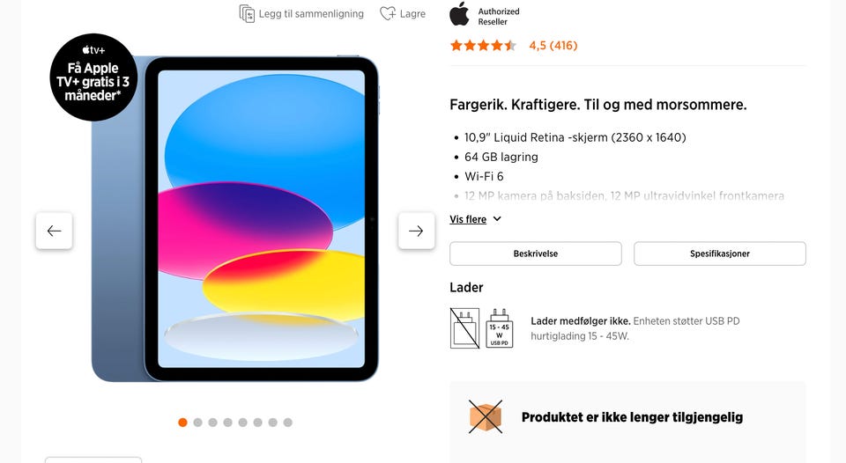
Task: Click the five-star rating display
Action: click(x=484, y=45)
